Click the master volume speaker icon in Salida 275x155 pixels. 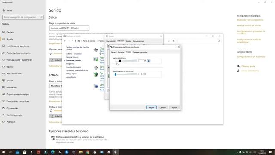[x=51, y=54]
